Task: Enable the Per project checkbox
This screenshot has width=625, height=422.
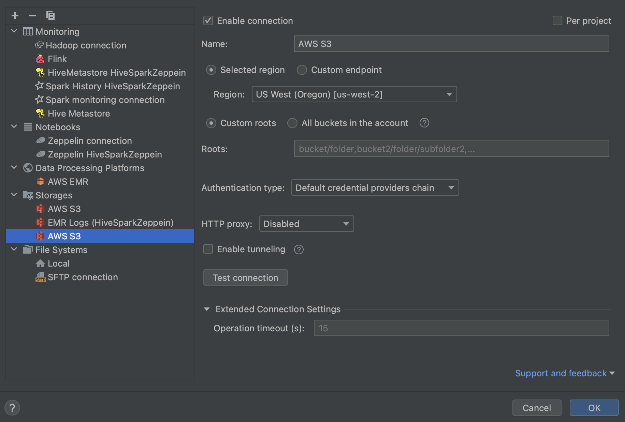Action: pos(557,20)
